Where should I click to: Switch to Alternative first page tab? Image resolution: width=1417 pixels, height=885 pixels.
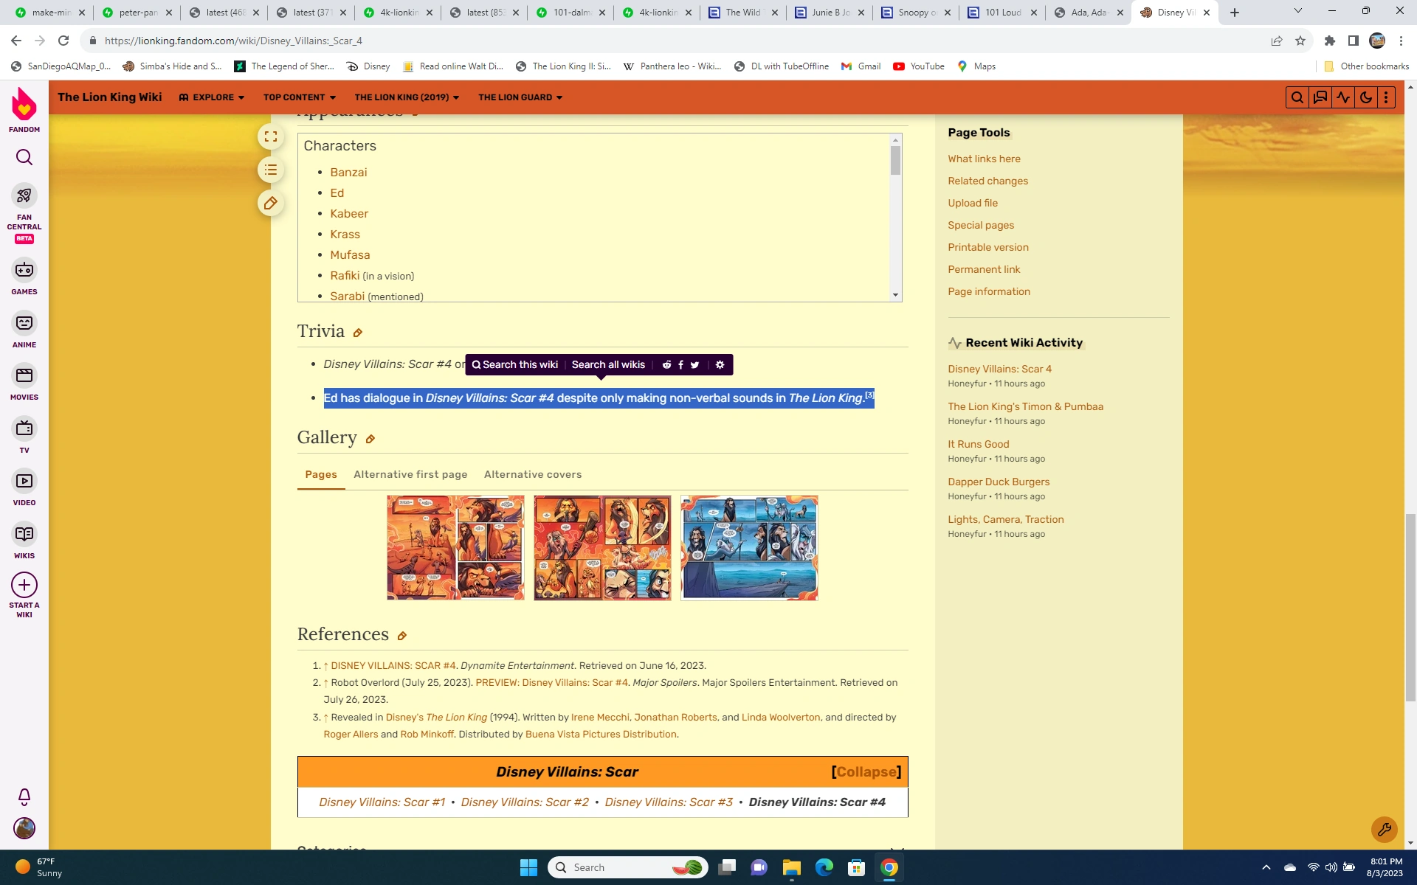410,474
